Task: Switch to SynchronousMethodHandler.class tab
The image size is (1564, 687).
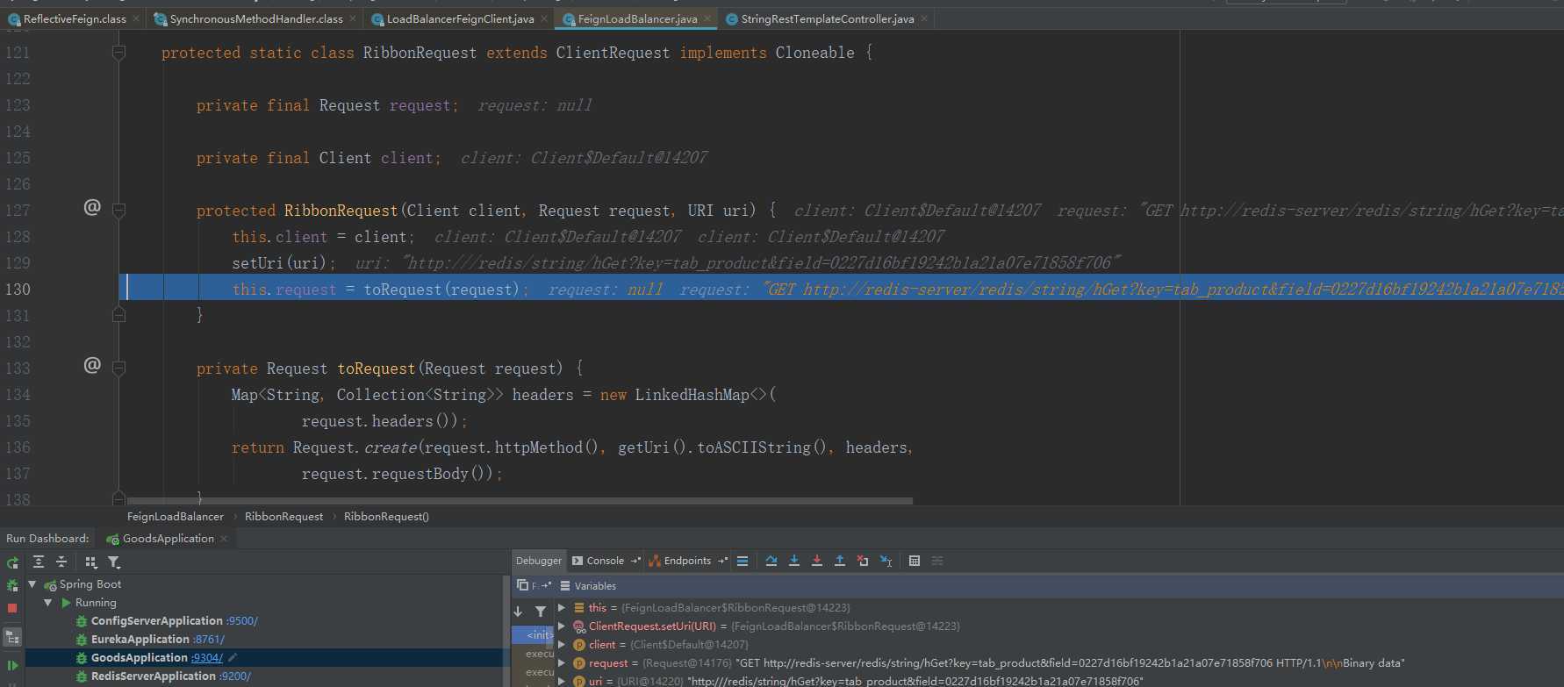Action: tap(255, 18)
